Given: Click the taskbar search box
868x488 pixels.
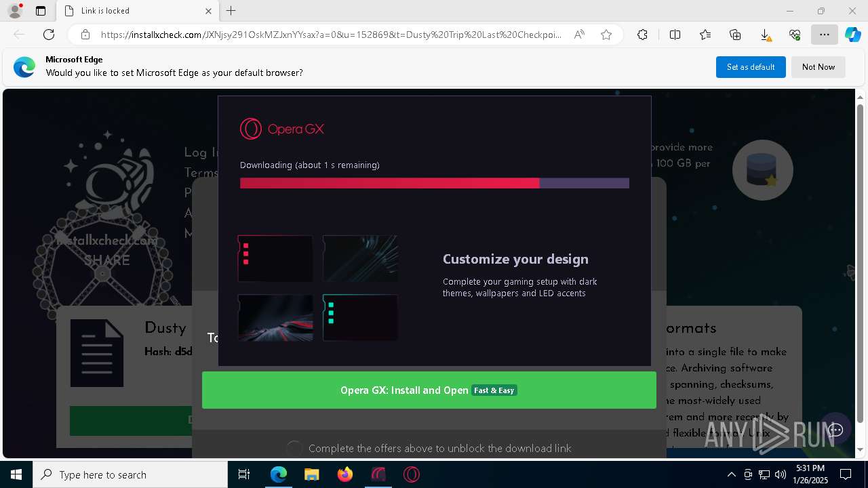Looking at the screenshot, I should tap(130, 474).
